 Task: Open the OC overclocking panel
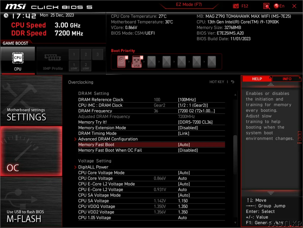(31, 151)
